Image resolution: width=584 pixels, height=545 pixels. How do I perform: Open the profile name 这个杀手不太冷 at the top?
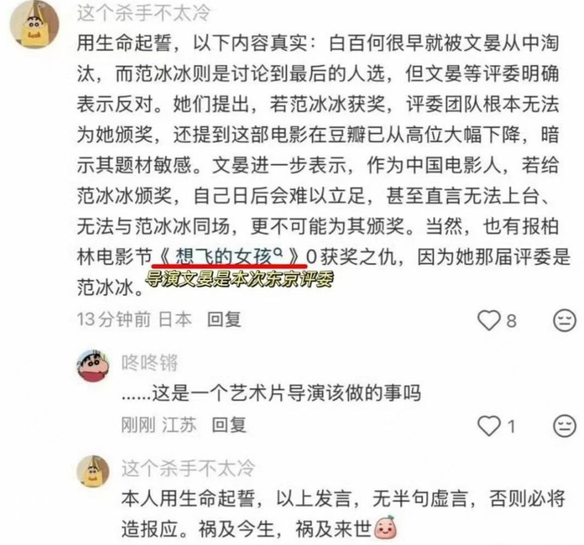pos(143,13)
